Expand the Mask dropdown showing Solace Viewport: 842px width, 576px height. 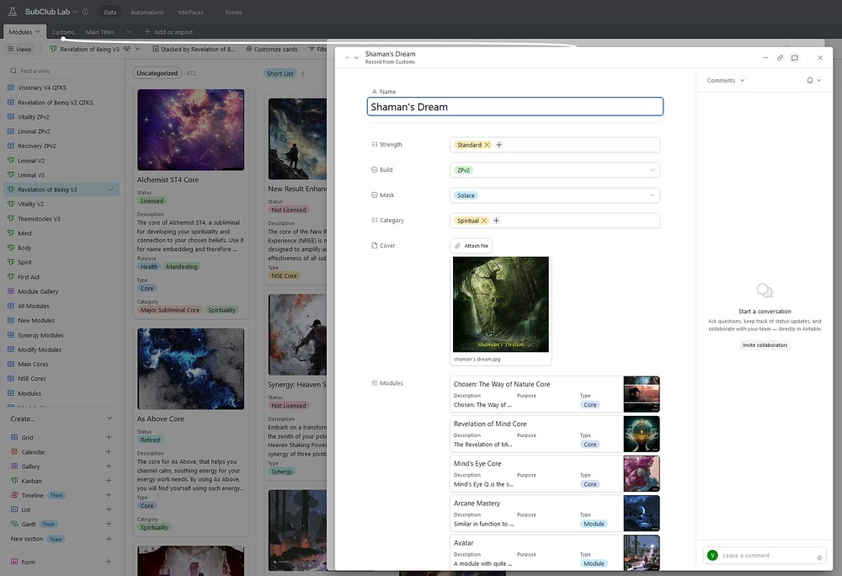(653, 195)
